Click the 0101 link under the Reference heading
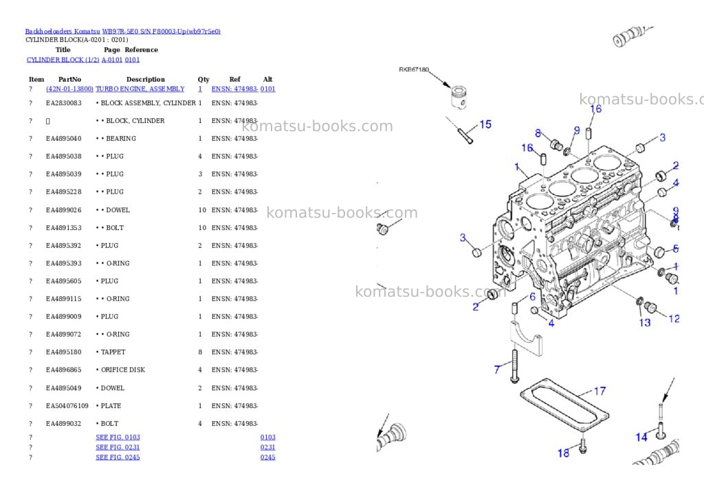704x498 pixels. pos(132,60)
